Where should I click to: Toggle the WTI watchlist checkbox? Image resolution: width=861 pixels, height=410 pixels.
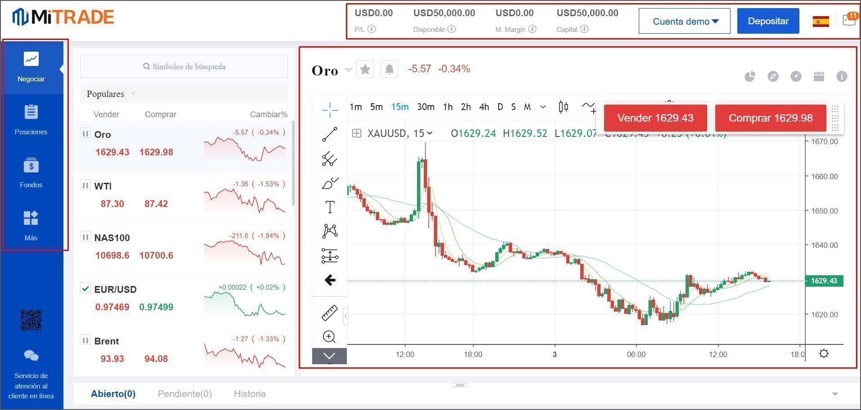[x=85, y=185]
